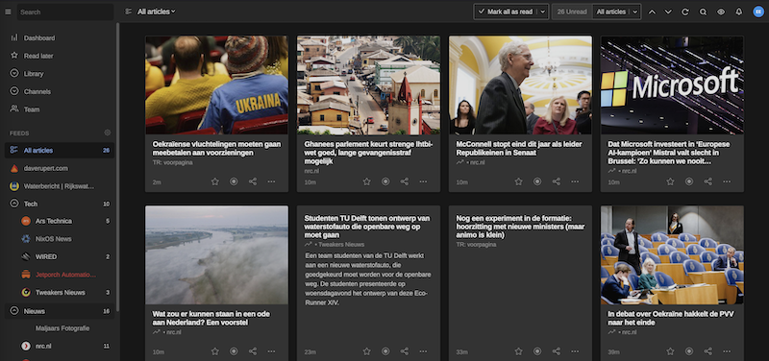769x361 pixels.
Task: Star the ode aan Nederland article
Action: coord(214,351)
